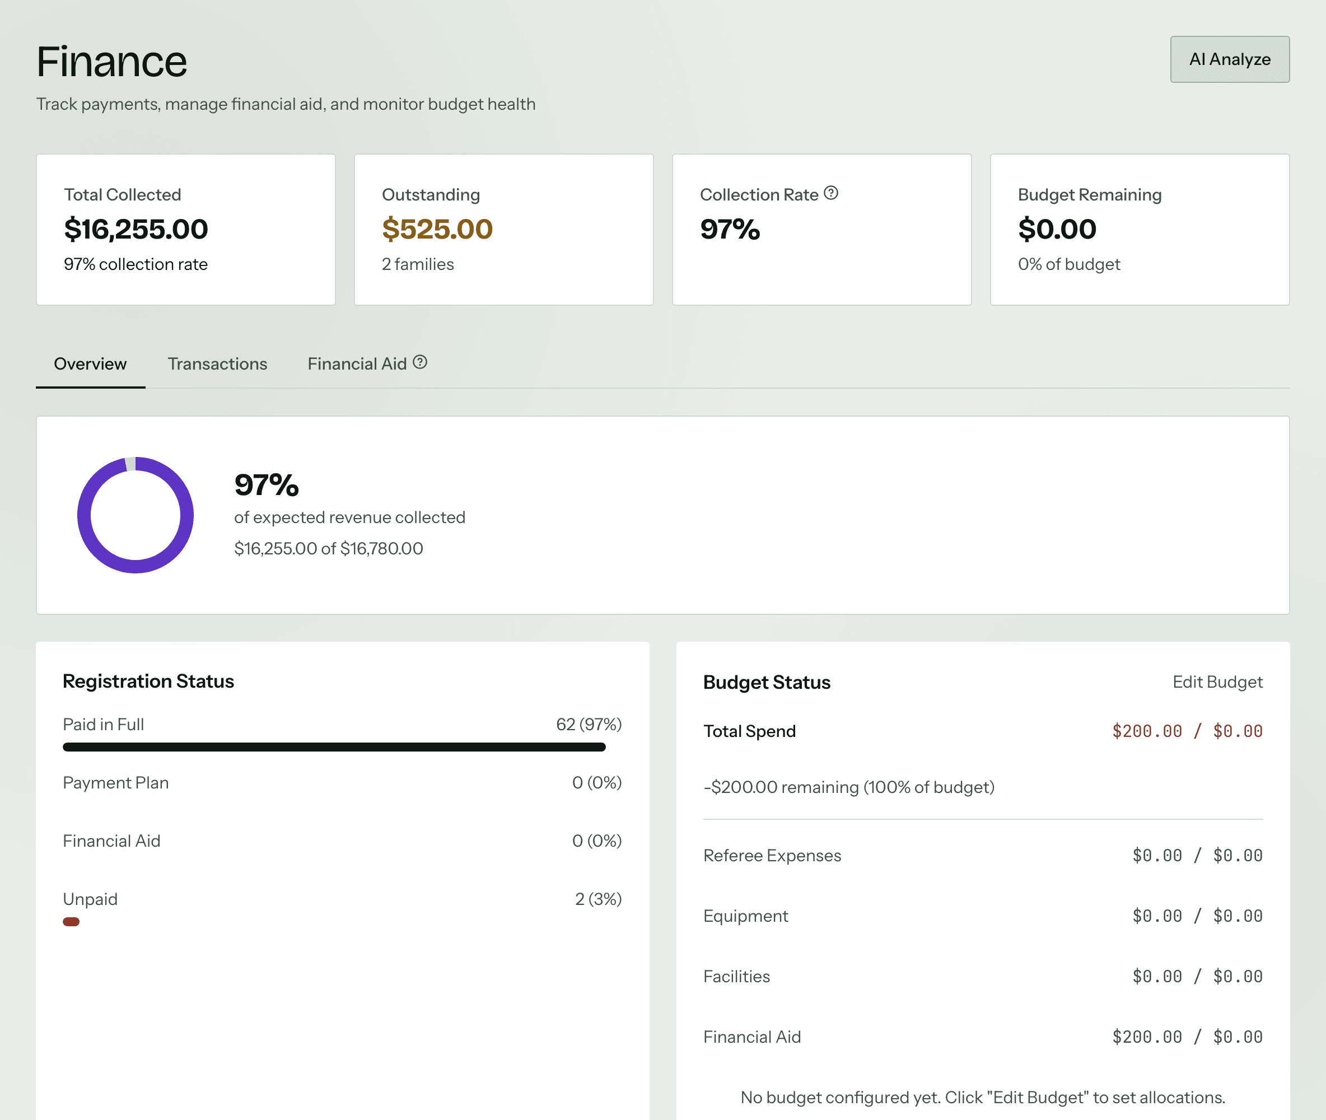Click the red Unpaid progress bar
Image resolution: width=1326 pixels, height=1120 pixels.
coord(71,922)
